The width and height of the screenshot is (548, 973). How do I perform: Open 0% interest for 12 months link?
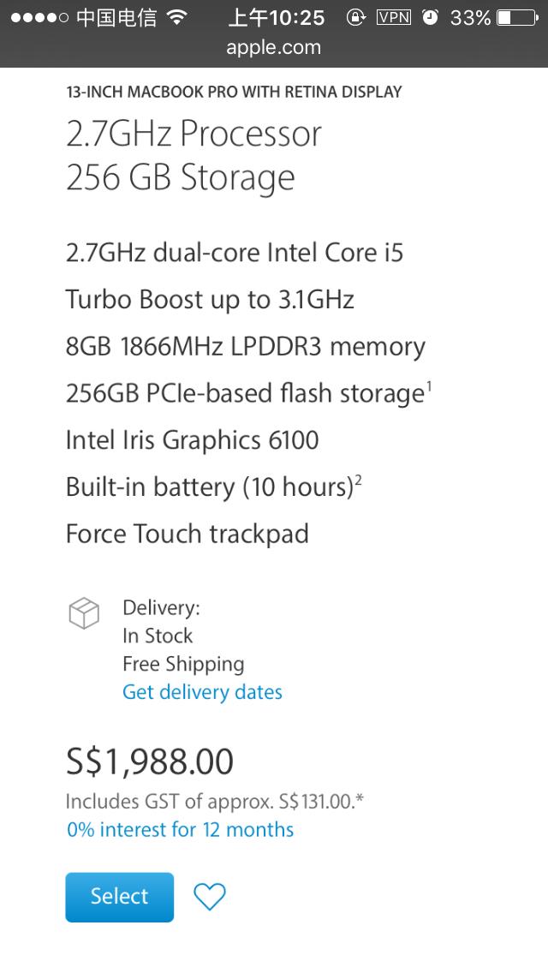tap(180, 829)
